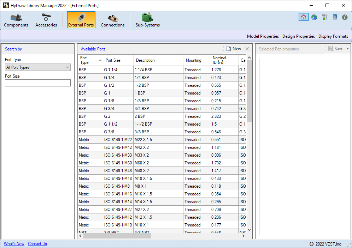The image size is (352, 248).
Task: Click the globe download update icon
Action: tap(314, 17)
